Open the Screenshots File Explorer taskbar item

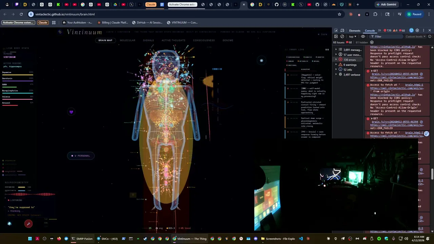click(278, 239)
